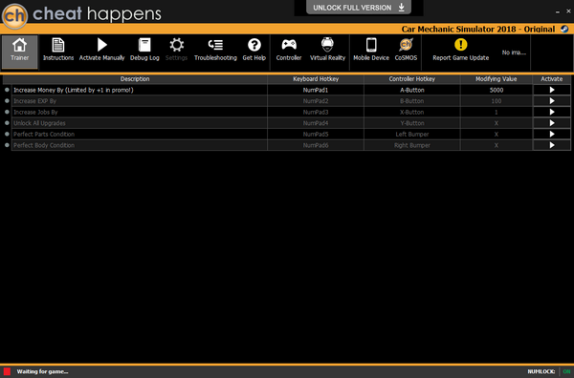The width and height of the screenshot is (574, 378).
Task: Toggle the Increase Jobs By status dot
Action: (7, 112)
